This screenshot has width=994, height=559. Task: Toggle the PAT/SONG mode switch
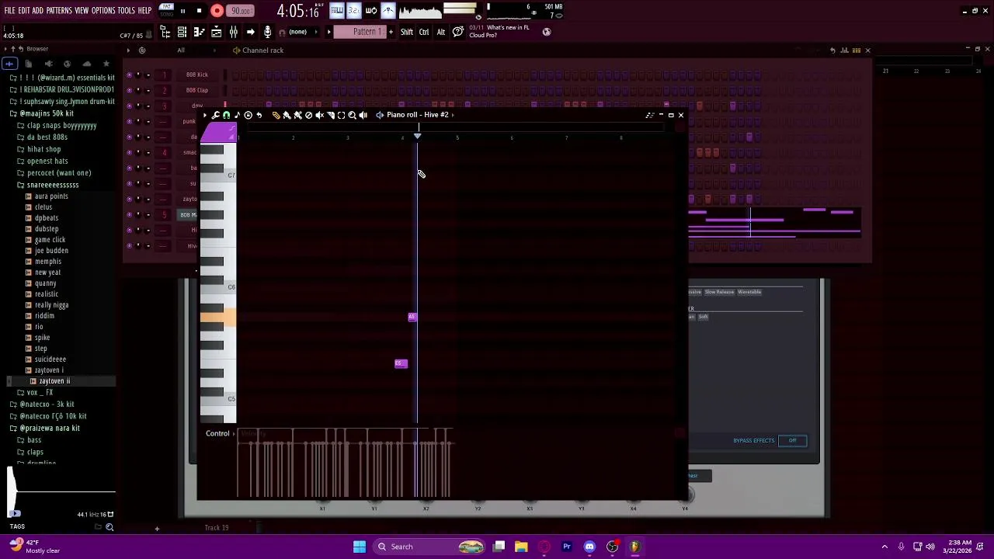click(166, 10)
